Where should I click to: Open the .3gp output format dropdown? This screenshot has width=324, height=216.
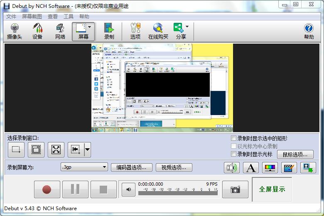84,167
